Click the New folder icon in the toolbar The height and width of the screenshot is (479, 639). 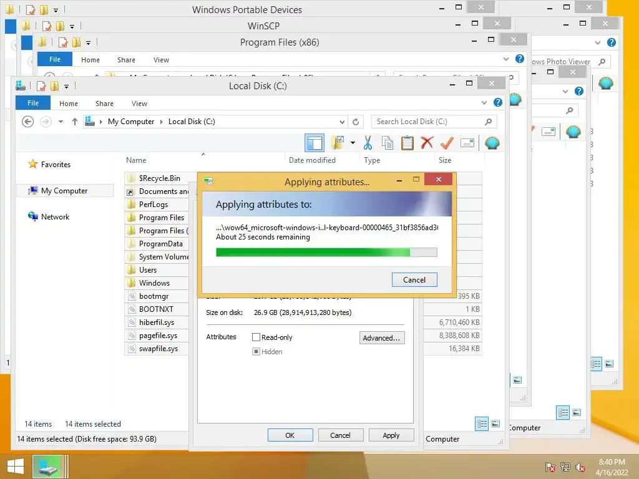(338, 143)
